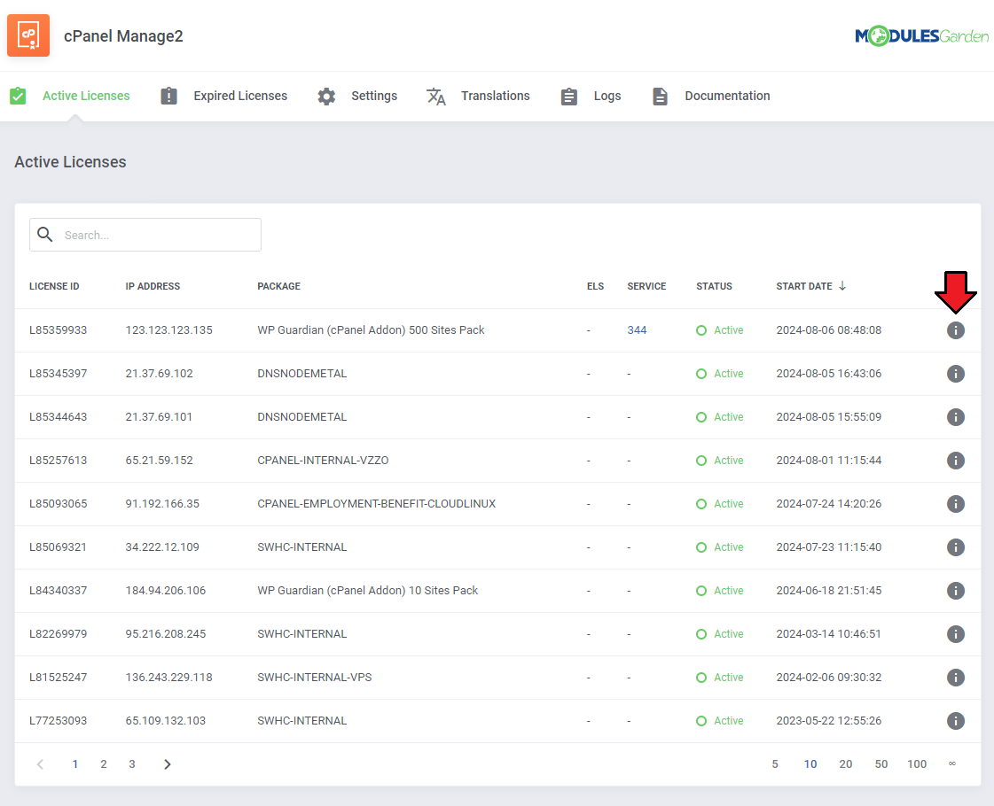Click the Translations language icon
The image size is (994, 806).
click(436, 97)
